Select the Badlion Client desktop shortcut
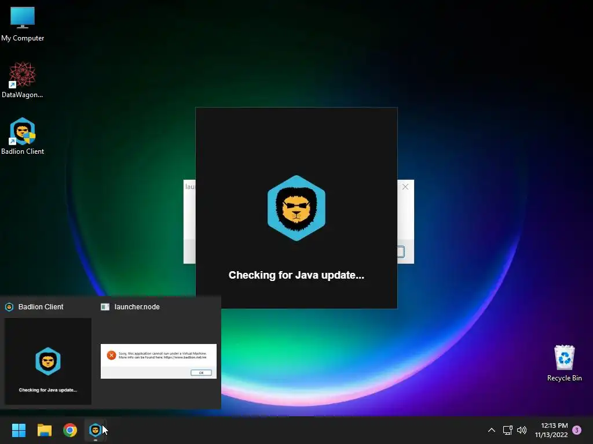Viewport: 593px width, 444px height. click(23, 136)
